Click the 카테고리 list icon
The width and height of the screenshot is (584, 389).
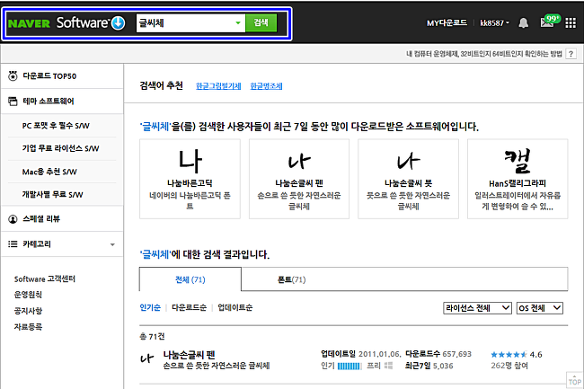click(x=13, y=244)
